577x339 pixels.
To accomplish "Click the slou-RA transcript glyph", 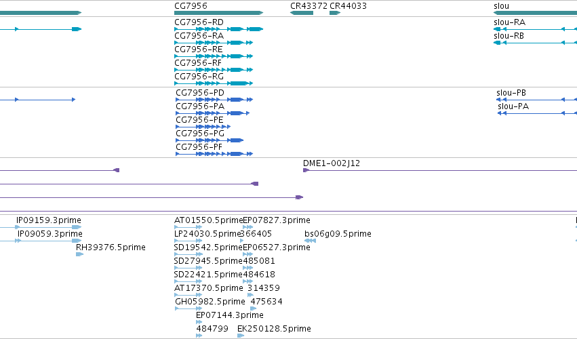I will [x=536, y=29].
